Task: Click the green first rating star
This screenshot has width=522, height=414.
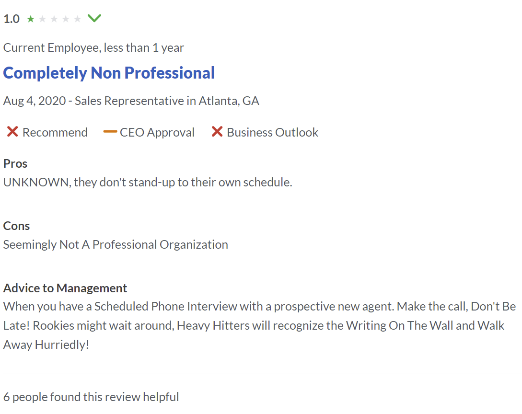Action: point(31,19)
